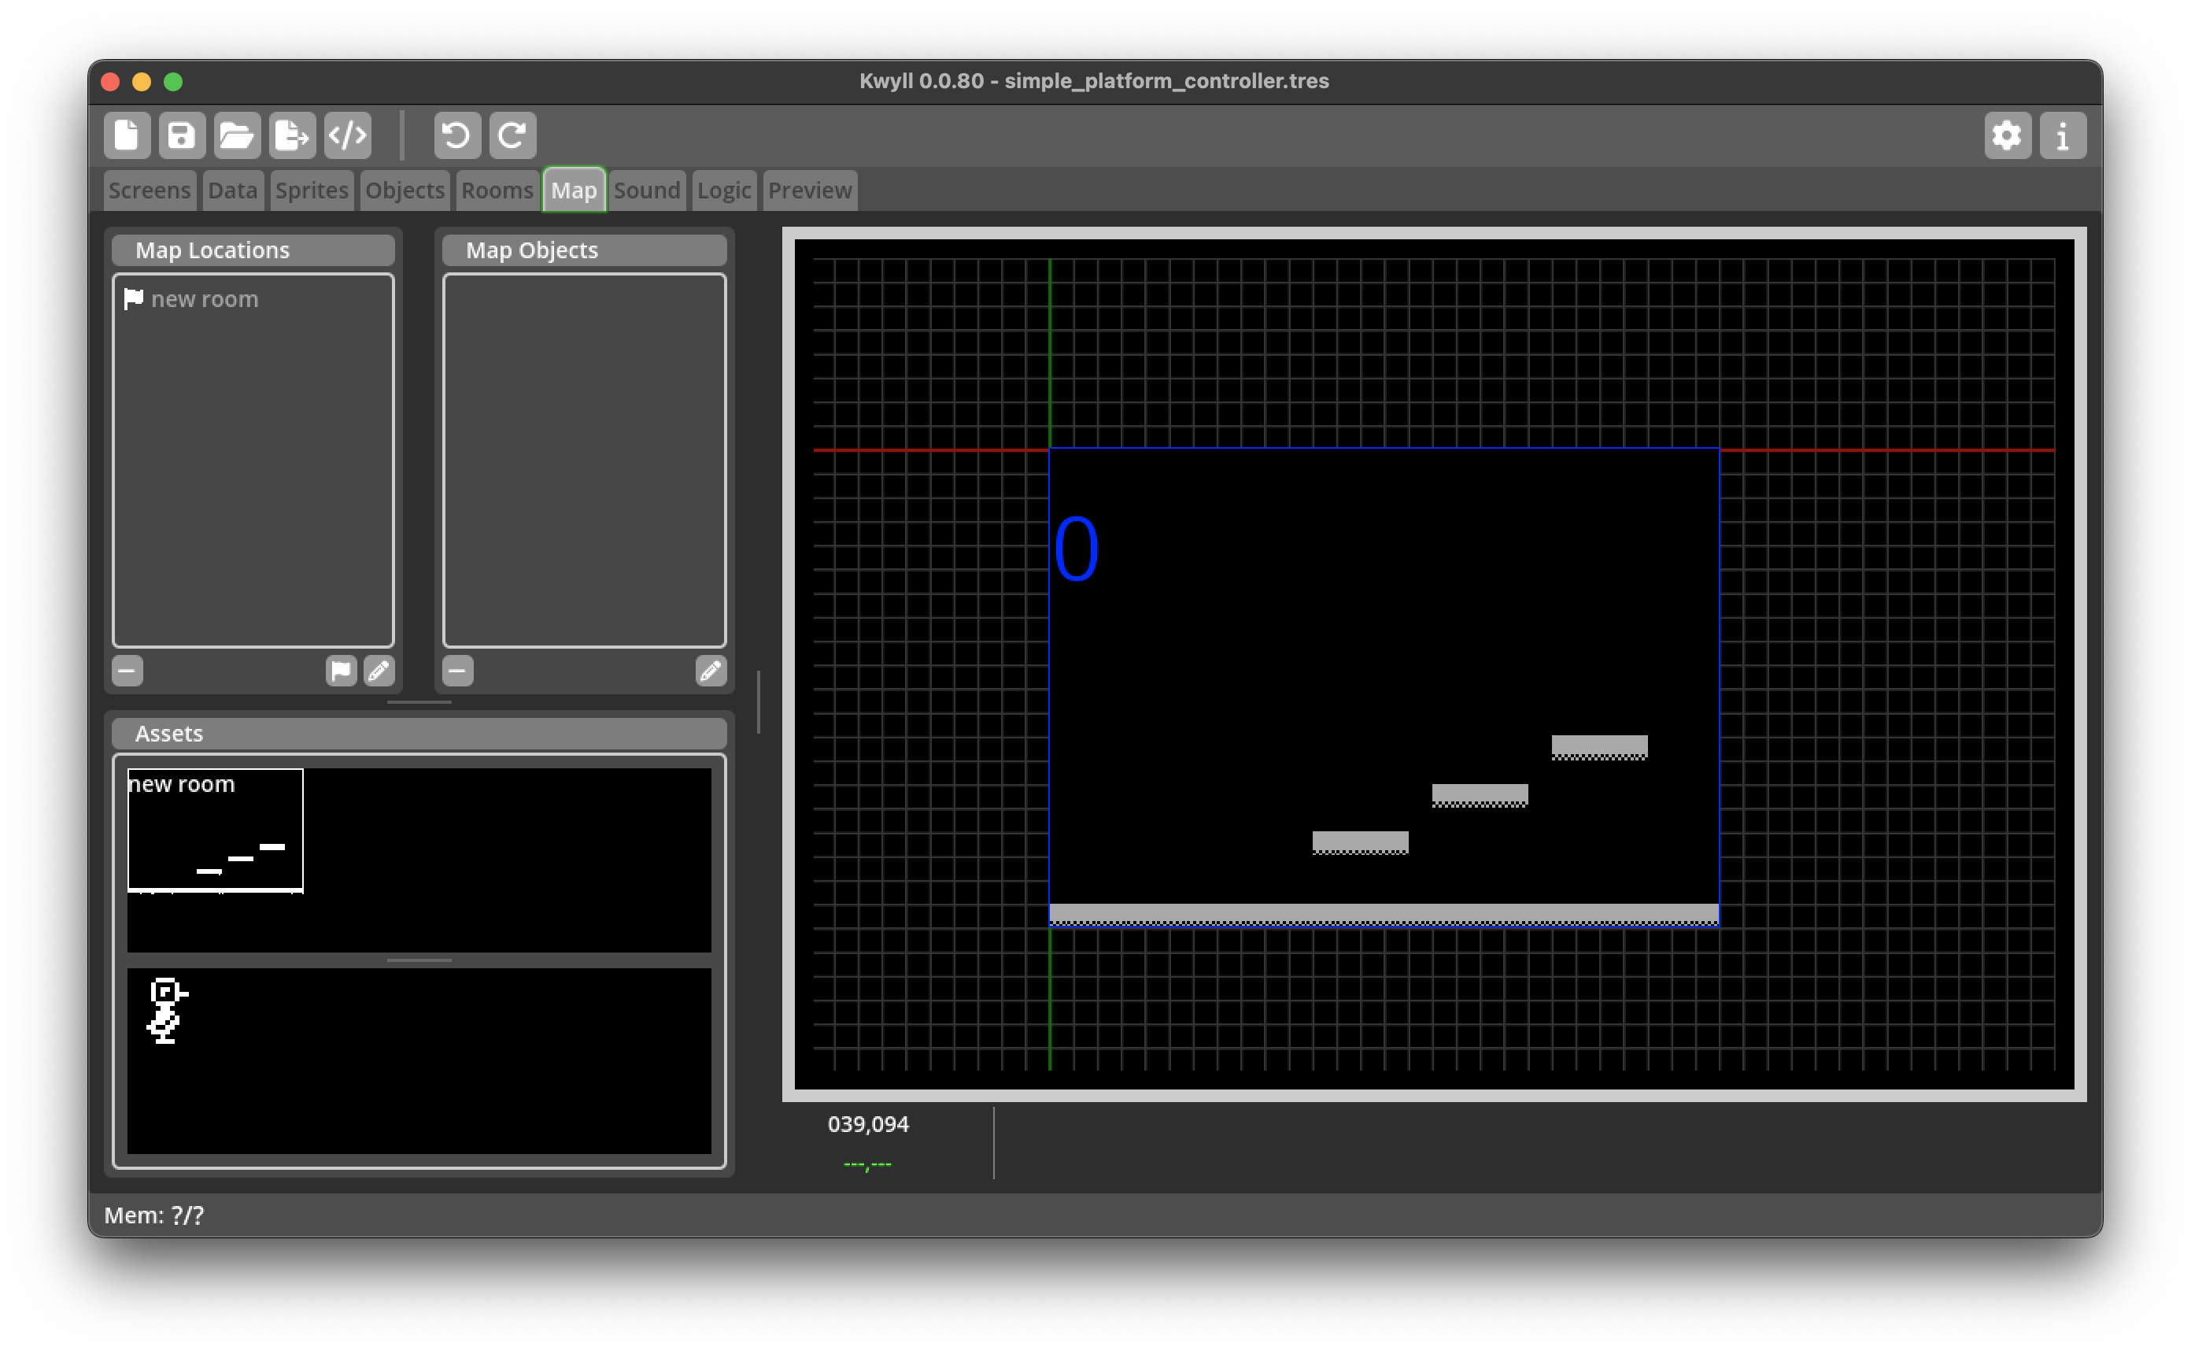
Task: Select the new room thumbnail in Assets
Action: pyautogui.click(x=215, y=831)
